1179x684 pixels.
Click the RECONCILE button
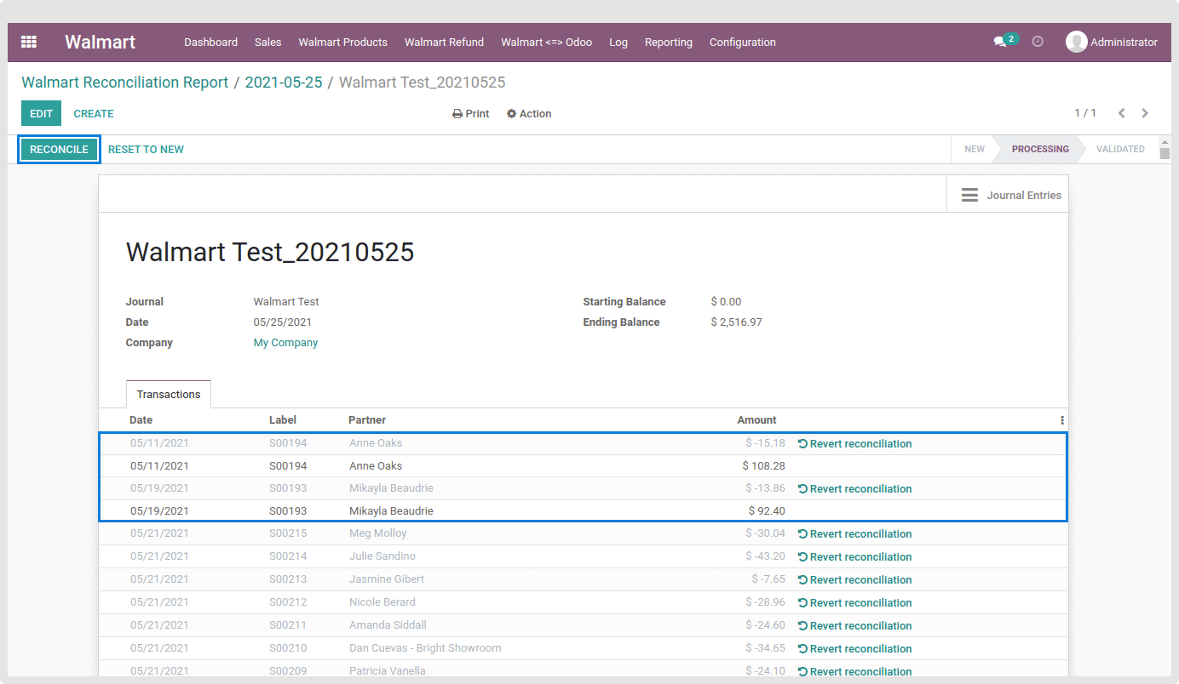point(59,149)
